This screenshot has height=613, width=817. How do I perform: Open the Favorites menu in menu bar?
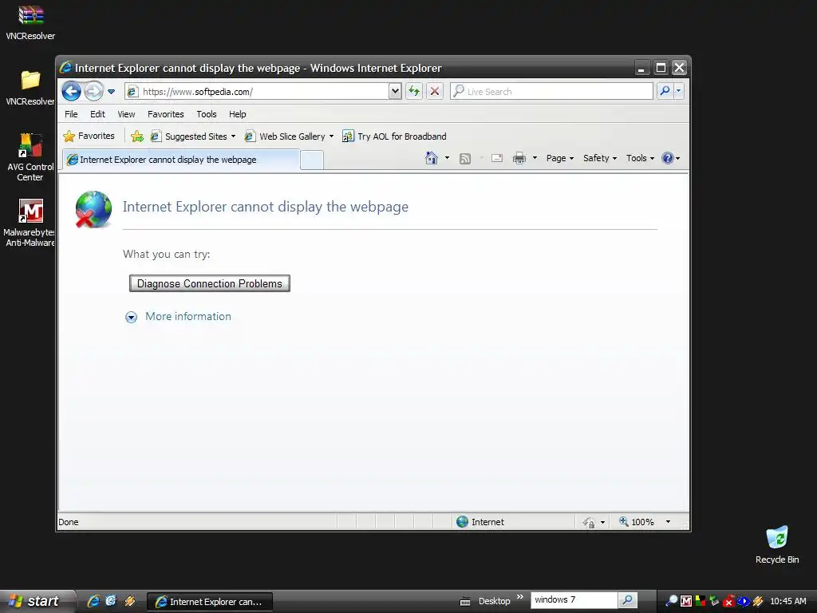coord(166,114)
